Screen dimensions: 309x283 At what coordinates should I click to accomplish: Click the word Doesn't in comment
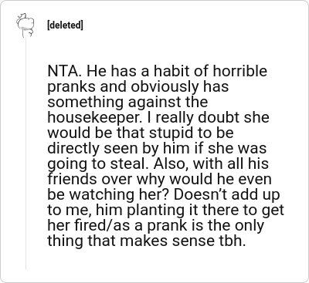[x=200, y=194]
